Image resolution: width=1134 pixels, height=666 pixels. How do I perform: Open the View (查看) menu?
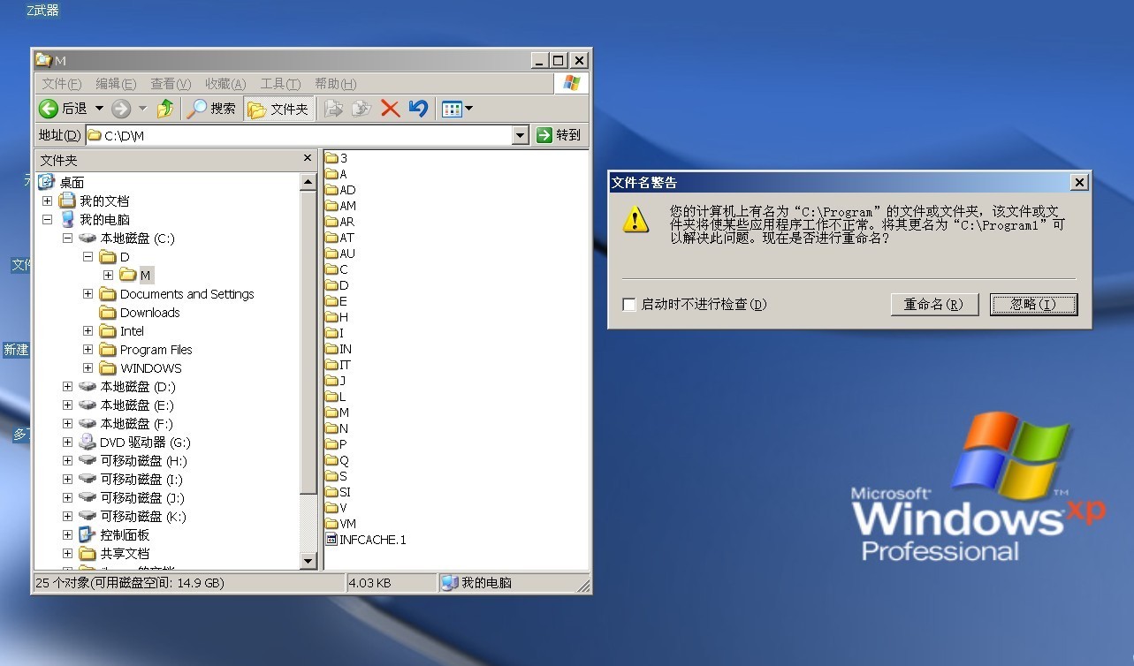point(171,84)
